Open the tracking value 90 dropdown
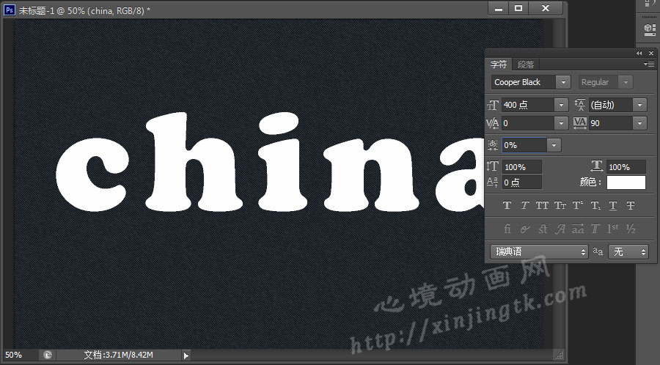 click(639, 123)
